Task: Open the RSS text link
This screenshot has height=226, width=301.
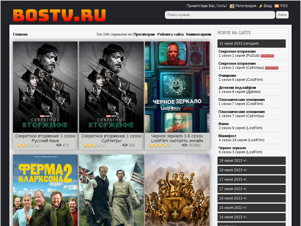Action: (x=284, y=6)
